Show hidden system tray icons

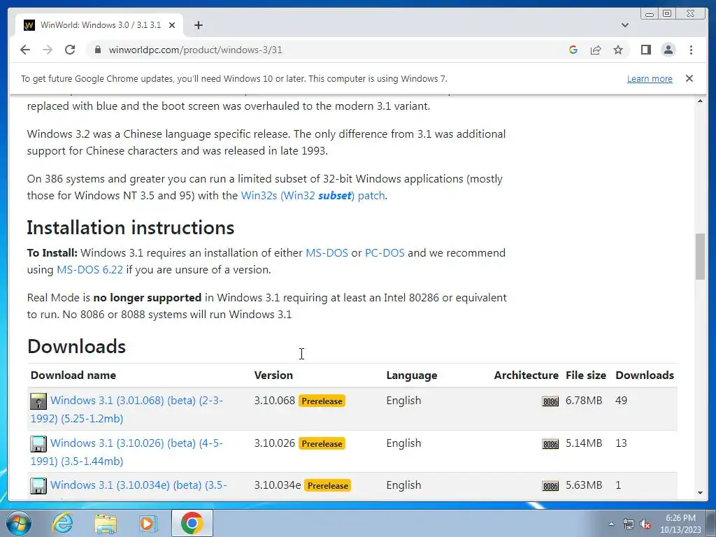point(611,524)
